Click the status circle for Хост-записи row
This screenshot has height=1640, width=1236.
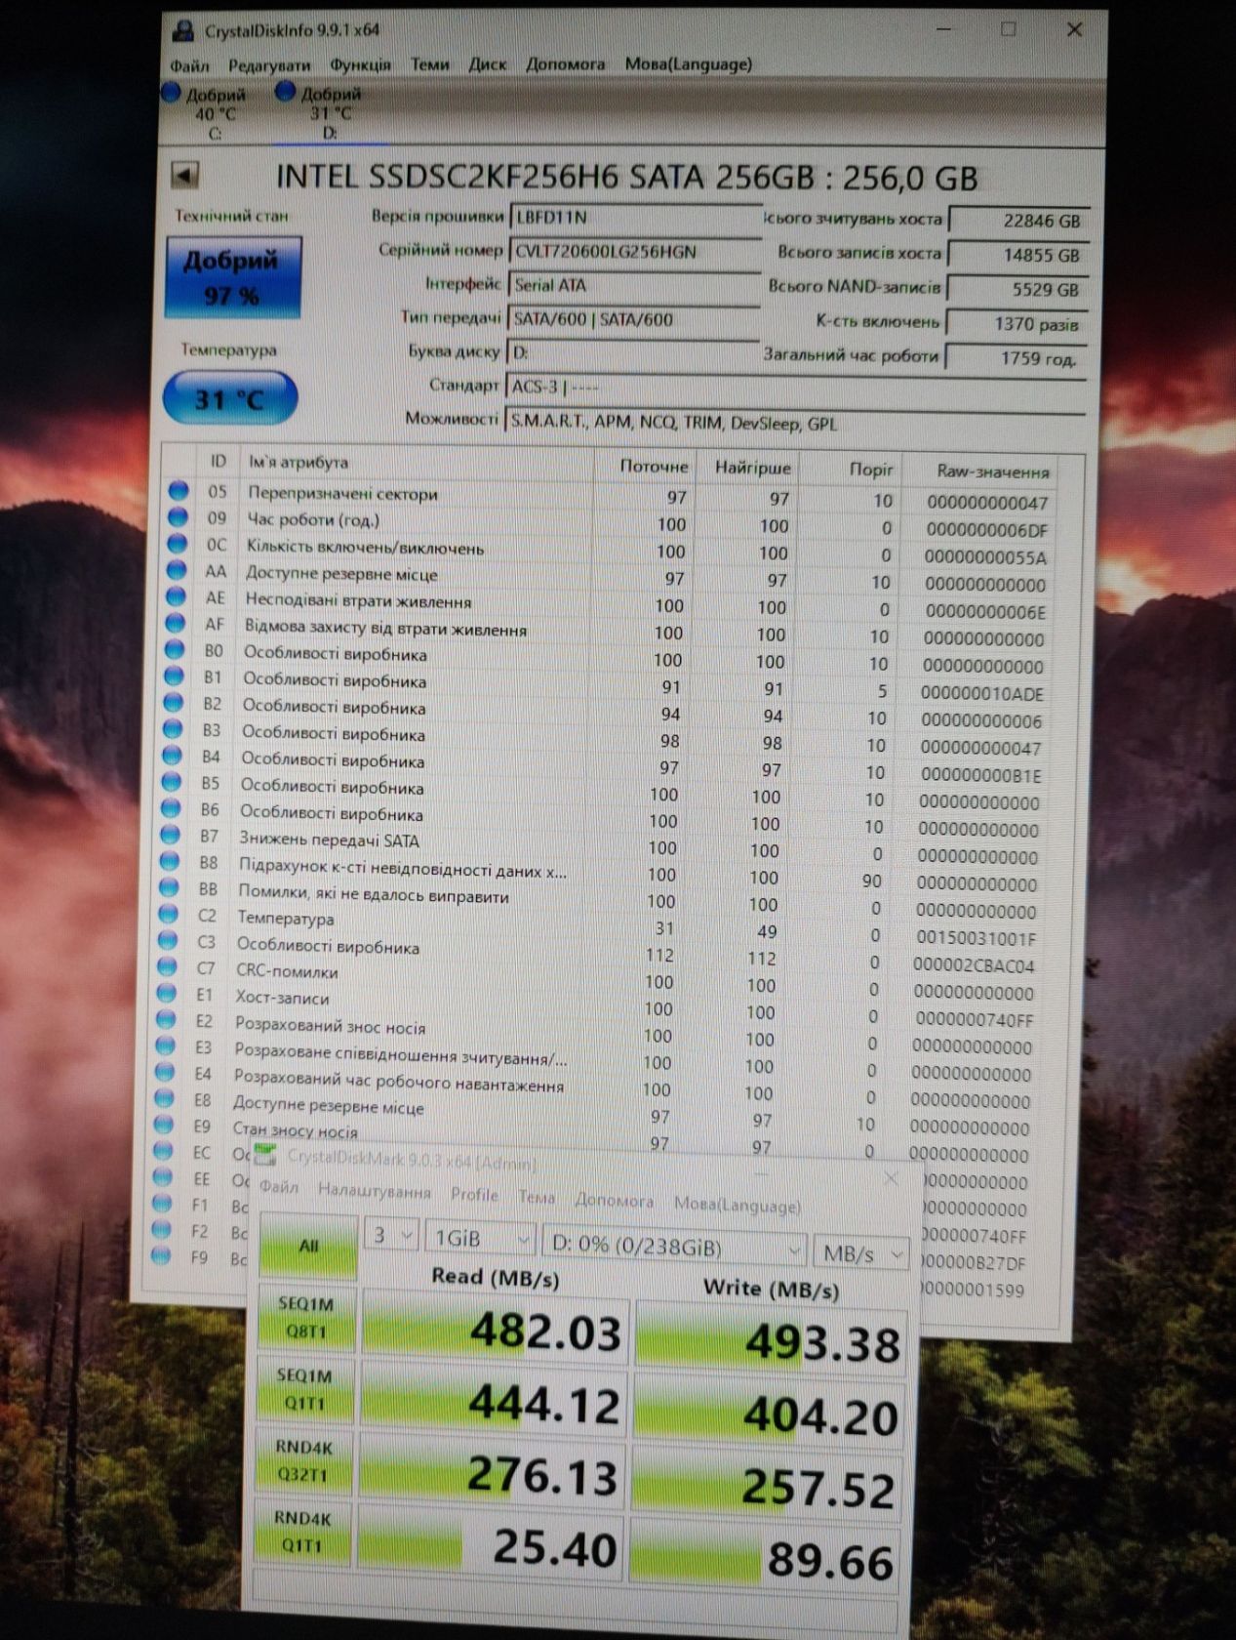pos(167,994)
